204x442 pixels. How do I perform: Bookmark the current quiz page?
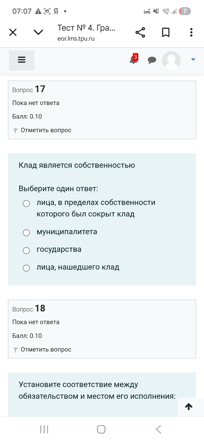point(166,32)
